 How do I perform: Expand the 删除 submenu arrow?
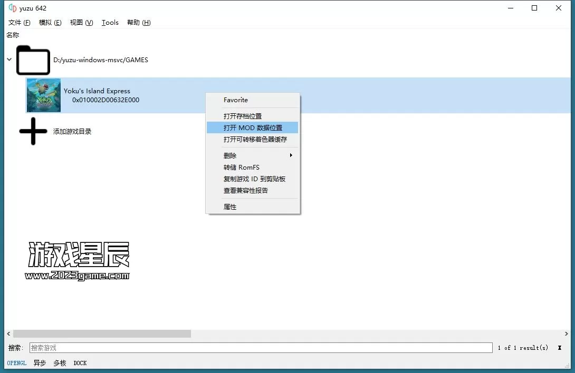click(291, 155)
